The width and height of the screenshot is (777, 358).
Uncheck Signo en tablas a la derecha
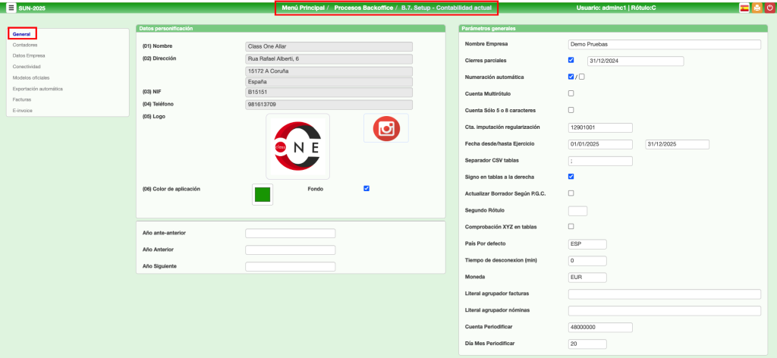[571, 176]
